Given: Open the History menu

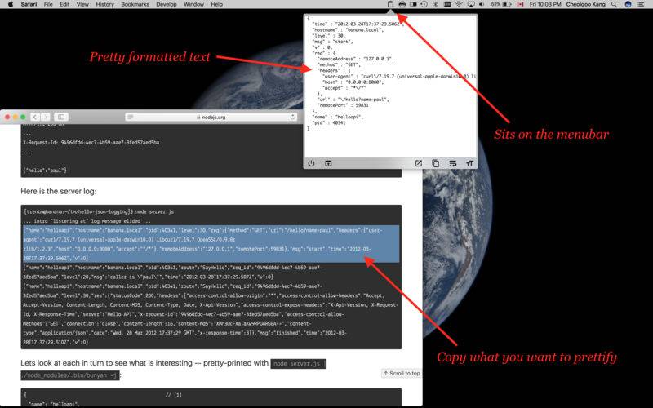Looking at the screenshot, I should [104, 4].
